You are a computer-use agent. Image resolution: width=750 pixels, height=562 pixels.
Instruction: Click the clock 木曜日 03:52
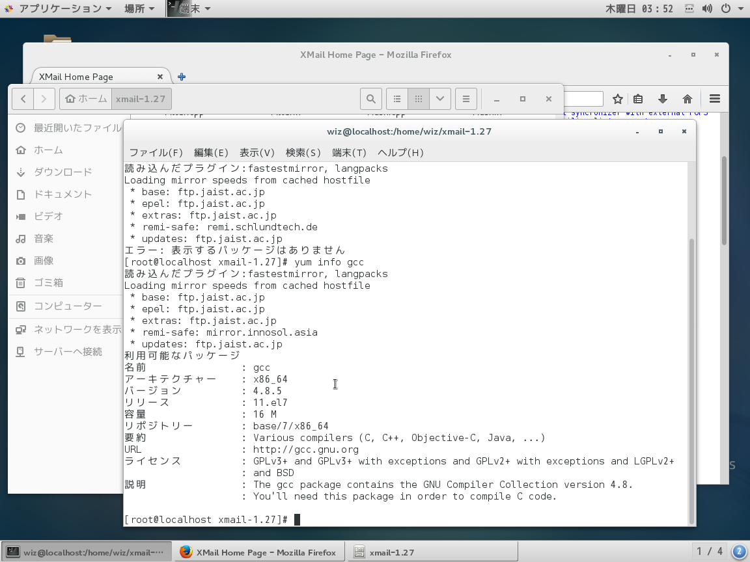click(639, 8)
